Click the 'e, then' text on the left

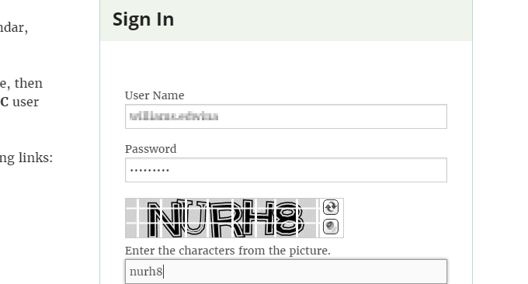[x=21, y=83]
